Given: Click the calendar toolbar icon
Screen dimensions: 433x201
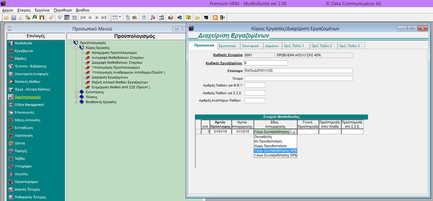Looking at the screenshot, I should click(x=67, y=17).
